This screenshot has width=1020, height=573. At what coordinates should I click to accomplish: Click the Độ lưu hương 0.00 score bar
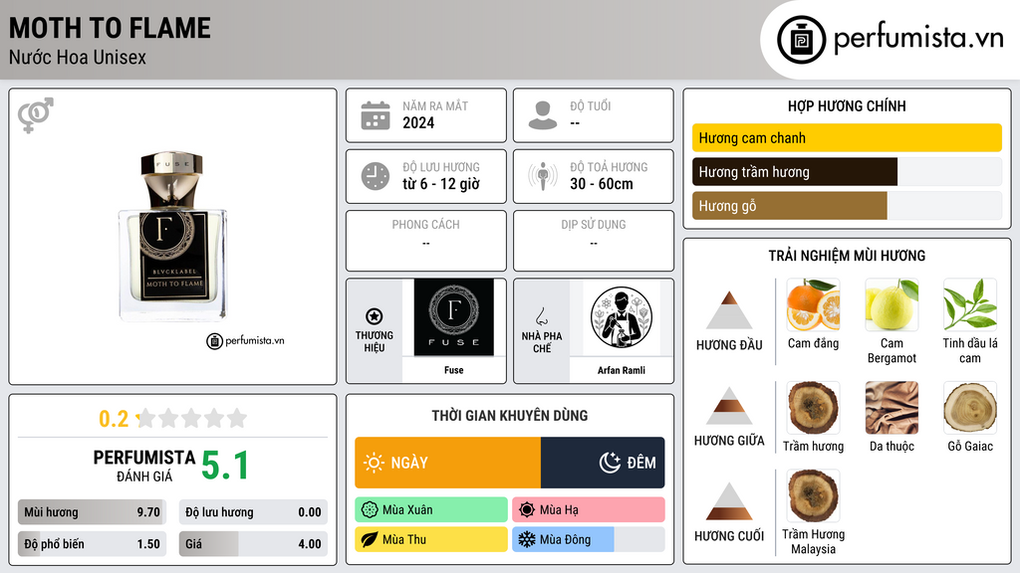pos(253,512)
